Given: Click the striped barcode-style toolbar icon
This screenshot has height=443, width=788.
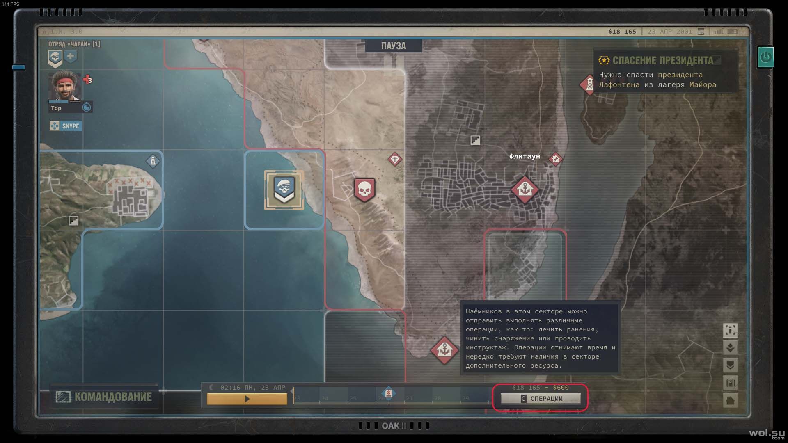Looking at the screenshot, I should pos(730,383).
